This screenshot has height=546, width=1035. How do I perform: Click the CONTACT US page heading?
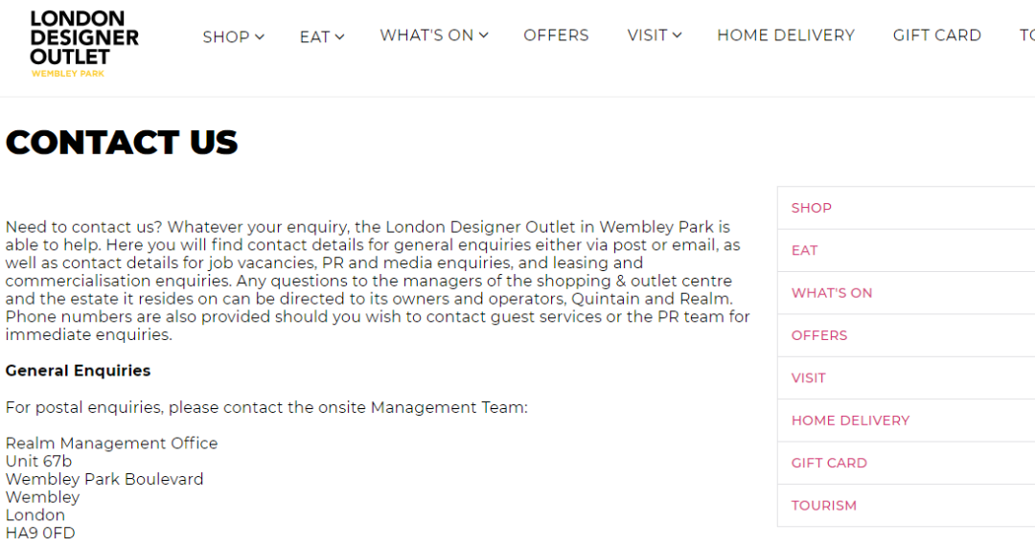click(122, 143)
